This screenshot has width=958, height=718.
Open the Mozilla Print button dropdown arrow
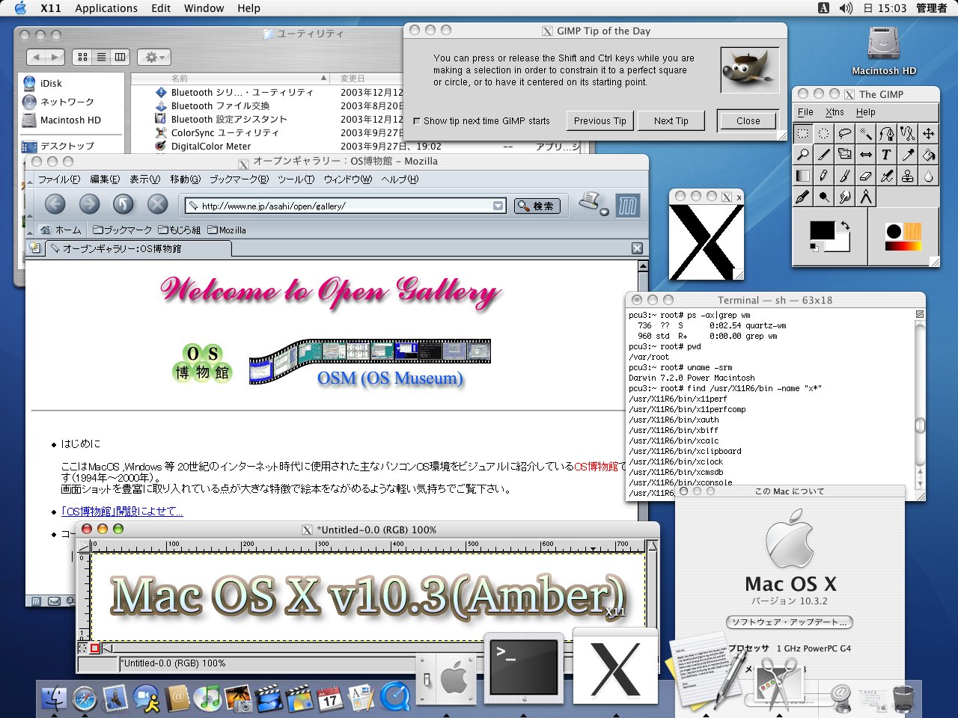pyautogui.click(x=604, y=212)
